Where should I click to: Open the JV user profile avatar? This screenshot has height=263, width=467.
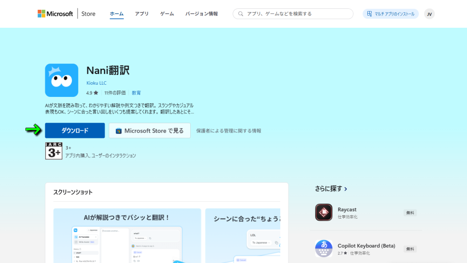pyautogui.click(x=429, y=14)
